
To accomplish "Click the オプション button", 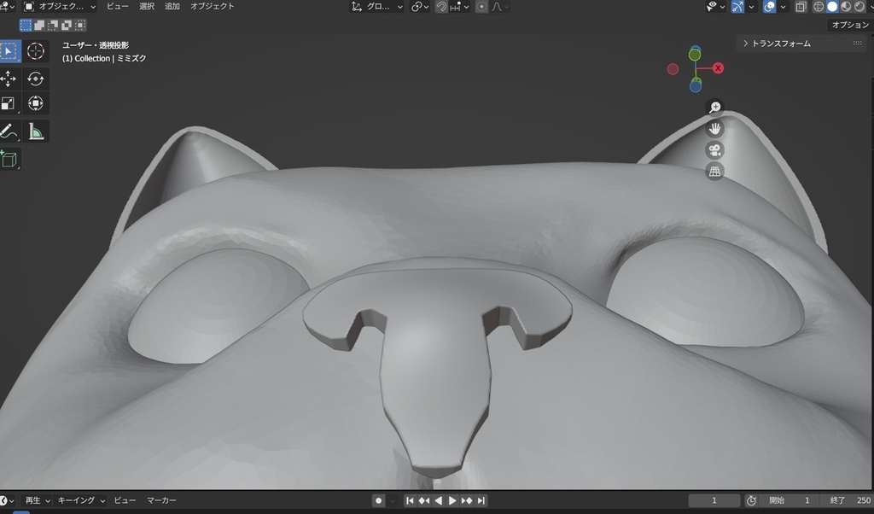I will coord(850,25).
